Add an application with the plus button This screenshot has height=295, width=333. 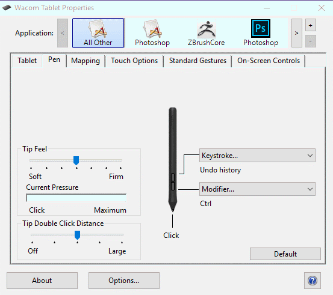[311, 25]
